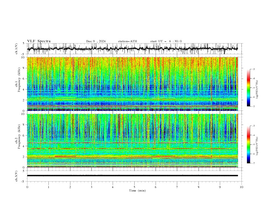This screenshot has width=272, height=210.
Task: Click time axis tick label "3"
Action: point(91,187)
